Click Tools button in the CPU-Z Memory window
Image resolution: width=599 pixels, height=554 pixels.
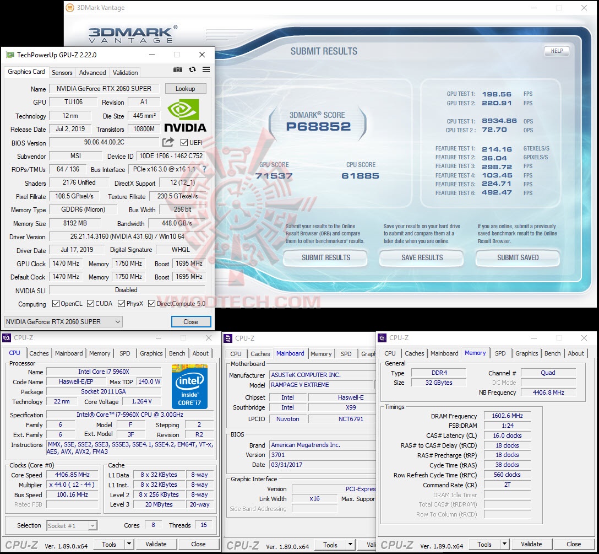pyautogui.click(x=484, y=544)
